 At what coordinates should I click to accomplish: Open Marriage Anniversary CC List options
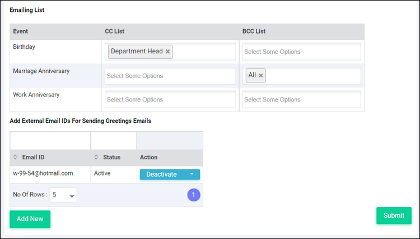tap(170, 76)
